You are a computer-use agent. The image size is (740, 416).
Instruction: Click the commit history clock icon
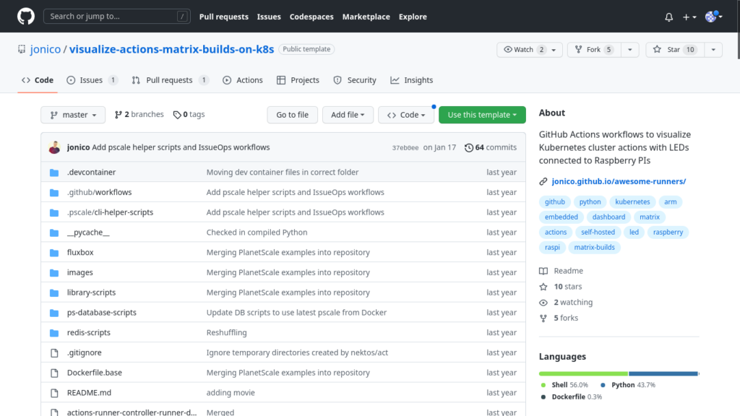coord(469,147)
